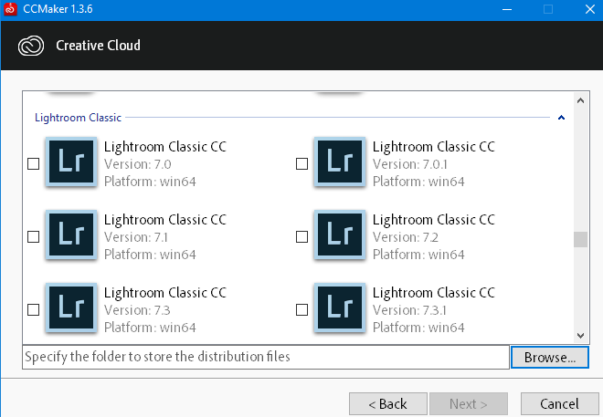Check the Lightroom Classic CC version 7.1 checkbox
Image resolution: width=603 pixels, height=417 pixels.
(34, 237)
